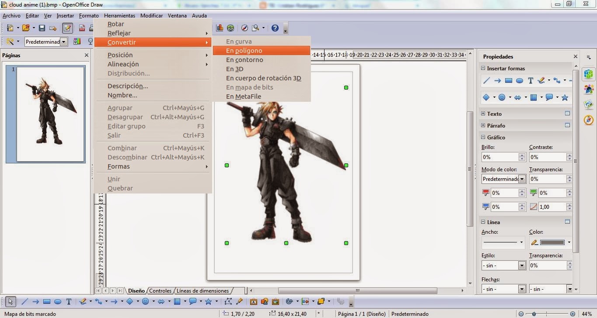The height and width of the screenshot is (318, 597).
Task: Click the Rotate tool in bottom toolbar
Action: (x=289, y=301)
